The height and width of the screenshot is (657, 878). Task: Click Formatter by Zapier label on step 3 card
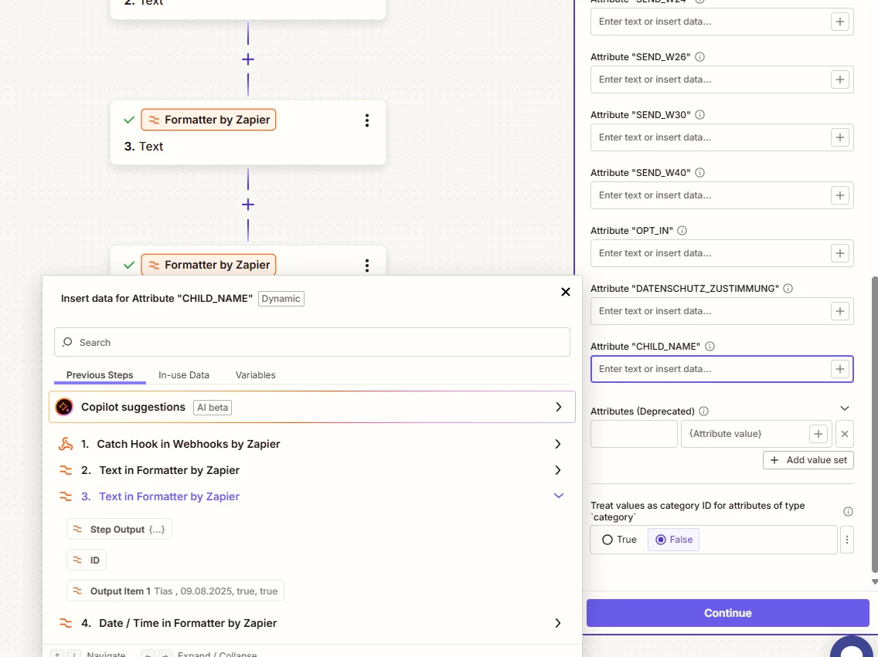pyautogui.click(x=209, y=120)
